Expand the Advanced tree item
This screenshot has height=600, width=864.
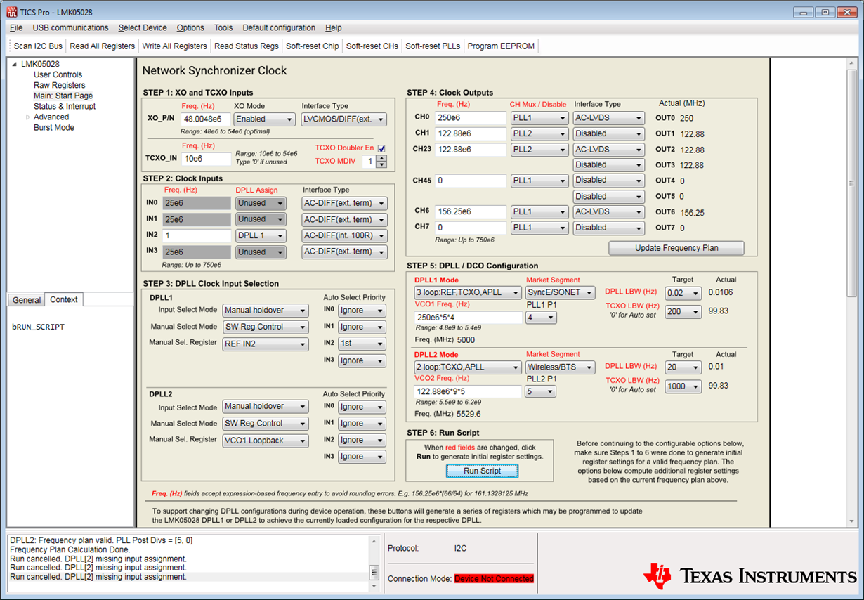[x=28, y=117]
